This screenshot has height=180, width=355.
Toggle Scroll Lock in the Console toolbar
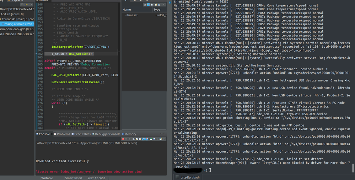[137, 139]
